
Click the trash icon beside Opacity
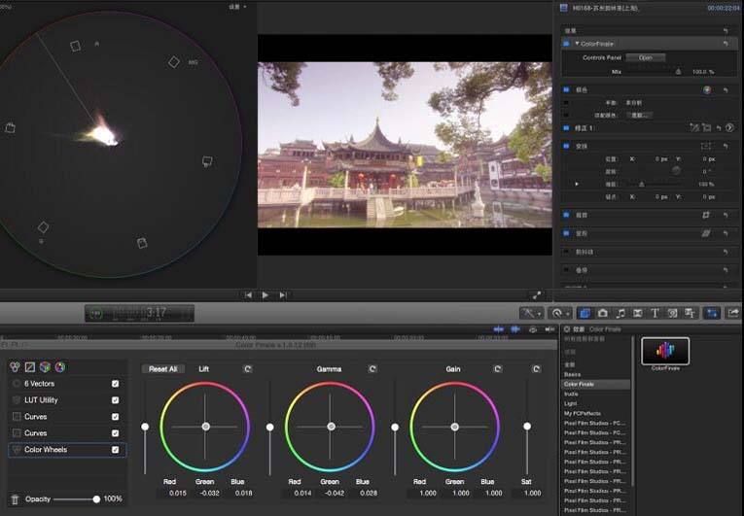16,499
